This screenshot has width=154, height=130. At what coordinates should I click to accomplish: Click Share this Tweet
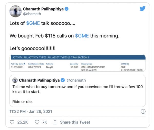(x=75, y=122)
